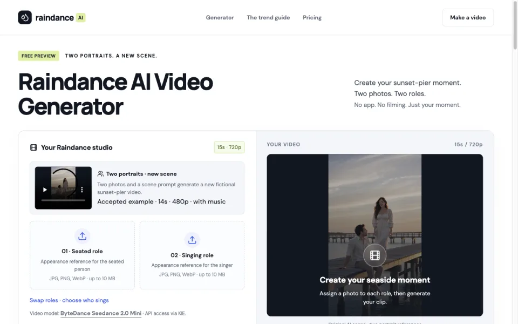The image size is (518, 324).
Task: Click the example video progress bar
Action: pos(63,200)
